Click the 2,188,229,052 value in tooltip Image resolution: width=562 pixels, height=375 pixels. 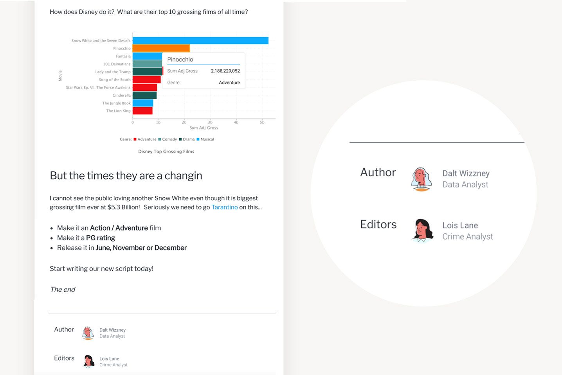click(x=225, y=71)
